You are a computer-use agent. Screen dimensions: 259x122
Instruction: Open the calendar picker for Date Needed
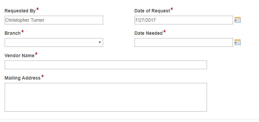(x=238, y=42)
